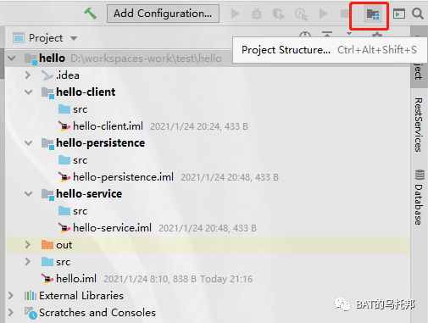The image size is (428, 323).
Task: Click hello.iml file type icon
Action: pyautogui.click(x=47, y=279)
